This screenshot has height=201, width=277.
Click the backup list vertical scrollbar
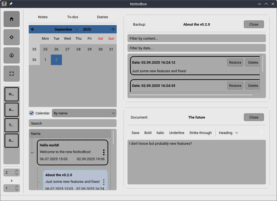[263, 64]
